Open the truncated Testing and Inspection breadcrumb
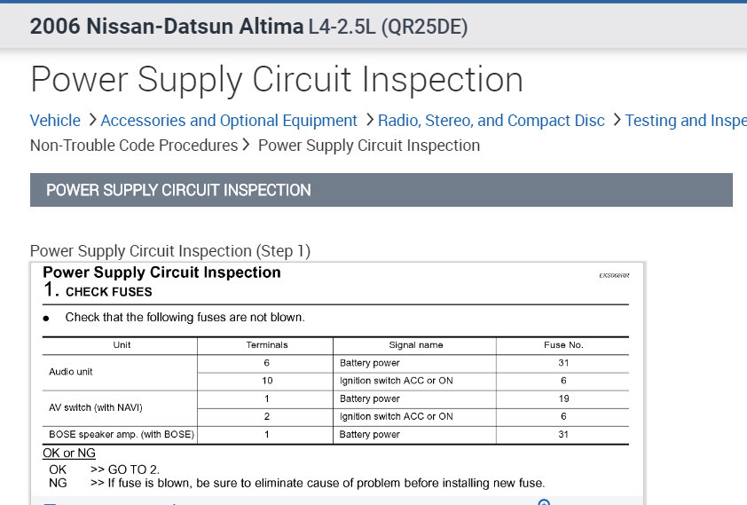Image resolution: width=747 pixels, height=505 pixels. click(x=685, y=121)
